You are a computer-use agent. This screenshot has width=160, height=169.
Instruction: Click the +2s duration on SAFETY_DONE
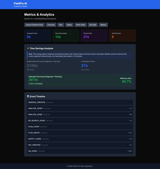(130, 139)
